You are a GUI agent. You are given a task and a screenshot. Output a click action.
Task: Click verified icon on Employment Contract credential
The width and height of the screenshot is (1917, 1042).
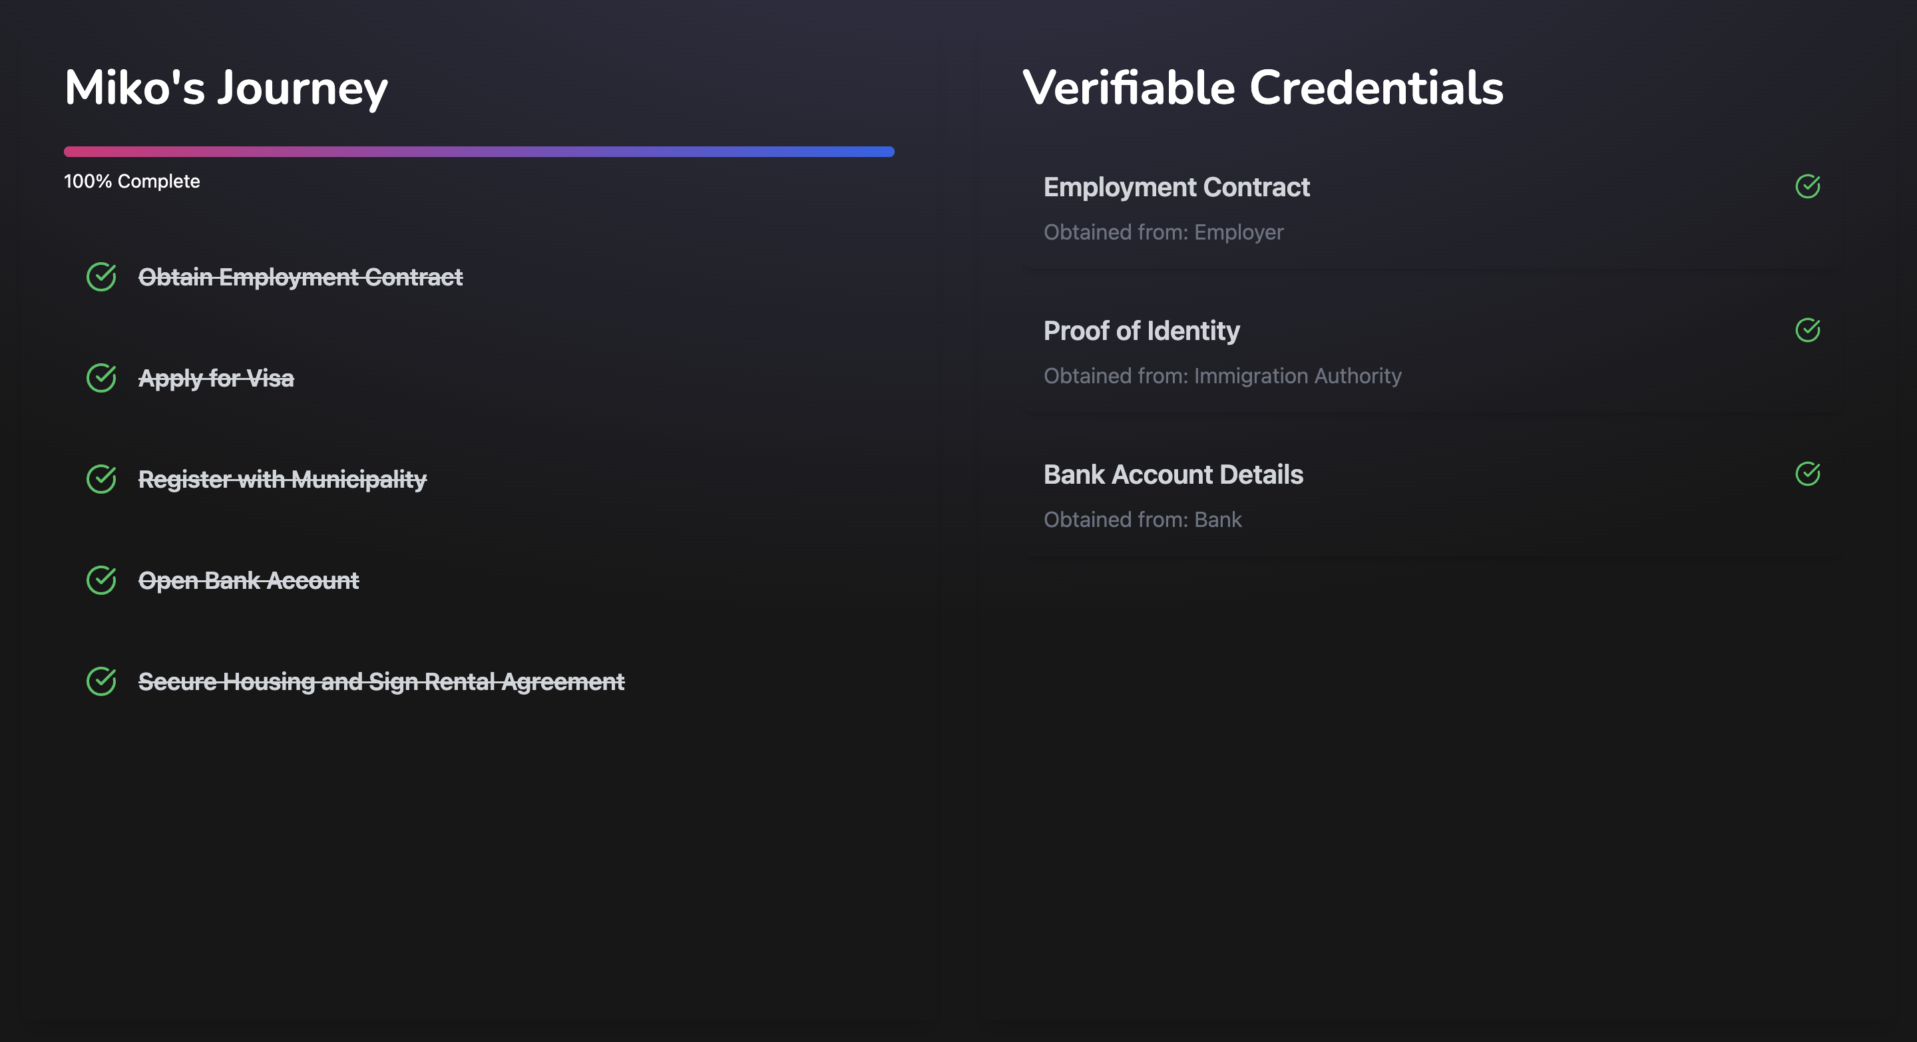click(1808, 186)
